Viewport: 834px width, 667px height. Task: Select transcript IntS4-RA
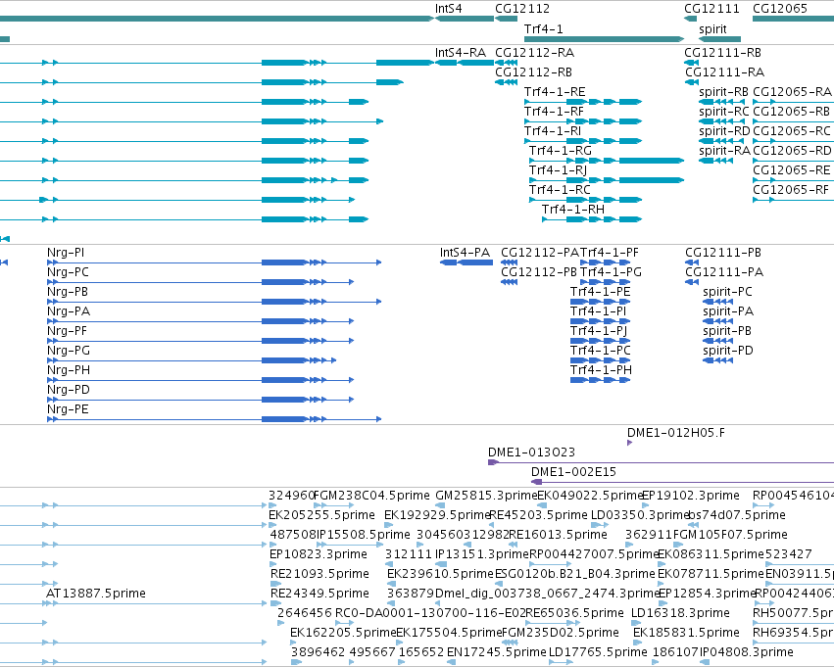coord(461,53)
